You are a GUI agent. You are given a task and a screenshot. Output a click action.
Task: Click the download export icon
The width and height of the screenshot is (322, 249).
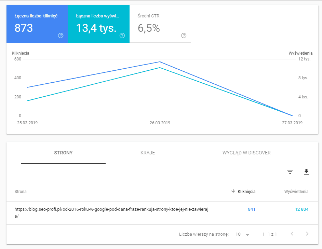point(306,172)
